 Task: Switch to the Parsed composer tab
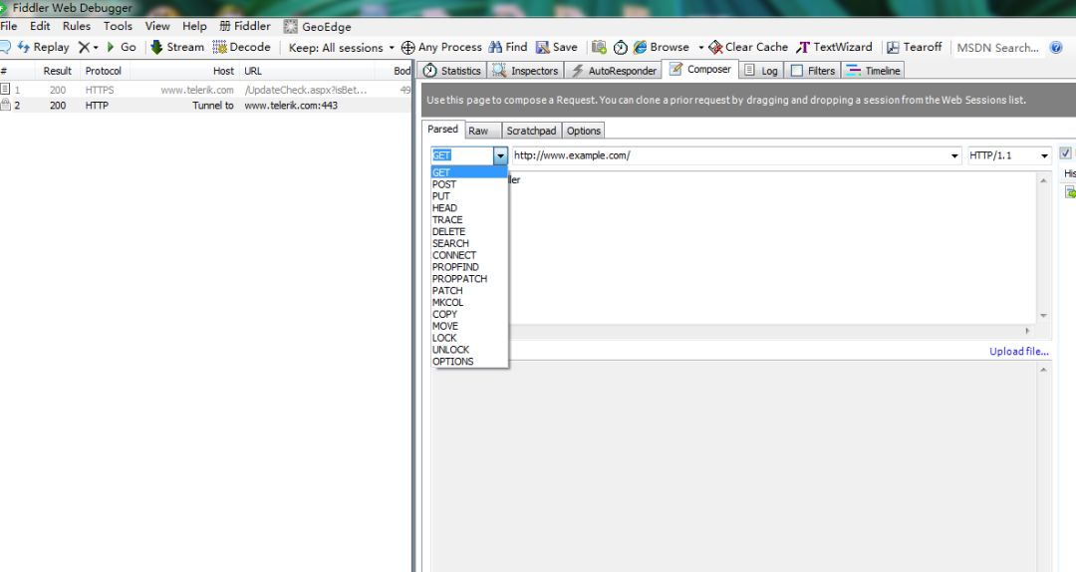coord(442,130)
